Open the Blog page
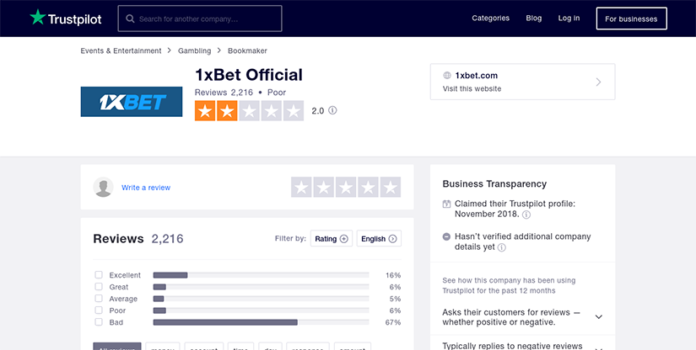The image size is (696, 350). point(533,19)
